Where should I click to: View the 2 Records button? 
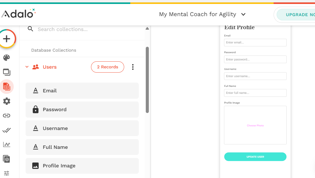coord(107,67)
